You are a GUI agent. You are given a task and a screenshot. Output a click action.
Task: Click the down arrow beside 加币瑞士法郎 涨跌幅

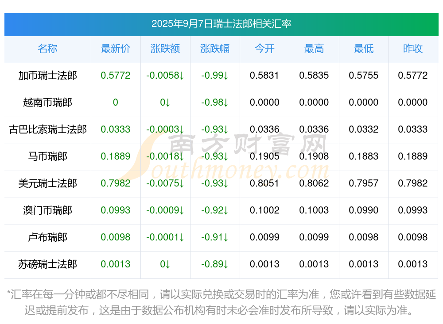226,76
